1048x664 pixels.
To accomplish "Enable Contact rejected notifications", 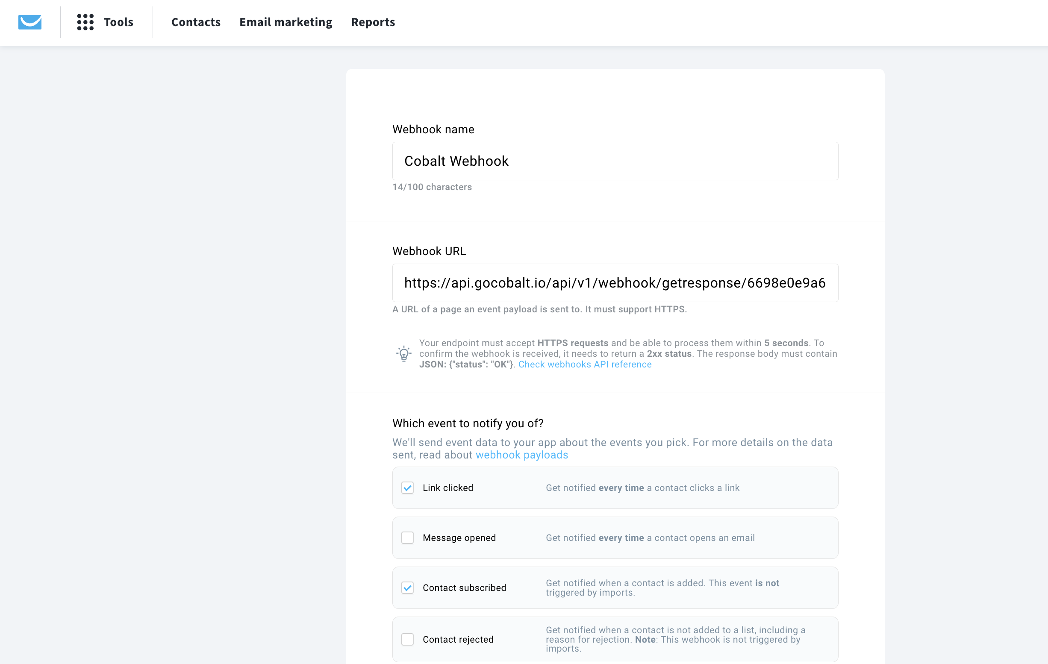I will [x=407, y=639].
